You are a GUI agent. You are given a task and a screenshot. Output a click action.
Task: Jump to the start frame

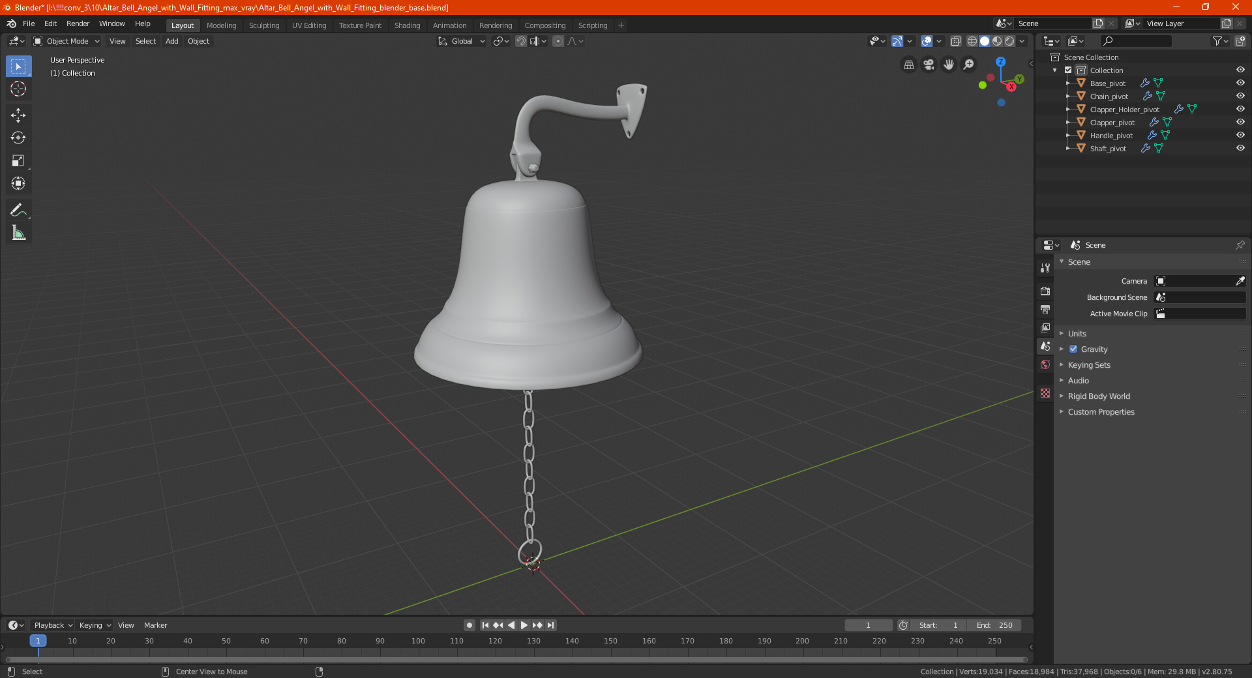[485, 625]
